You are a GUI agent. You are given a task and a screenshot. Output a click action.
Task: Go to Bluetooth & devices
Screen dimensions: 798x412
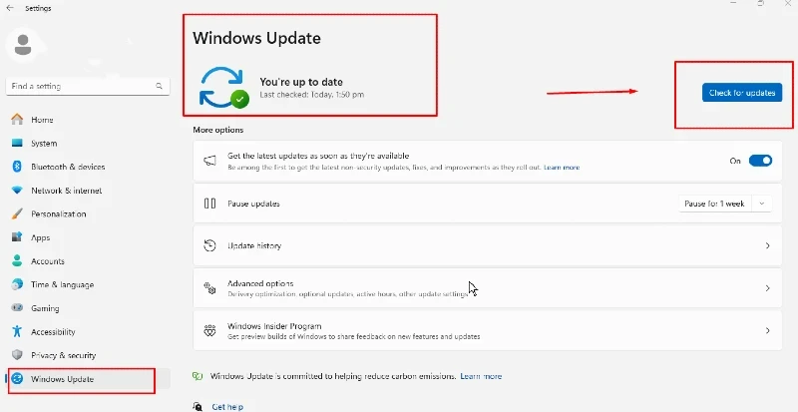coord(88,167)
